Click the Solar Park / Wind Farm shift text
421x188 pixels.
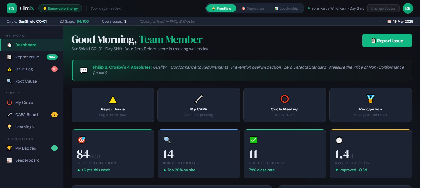338,8
